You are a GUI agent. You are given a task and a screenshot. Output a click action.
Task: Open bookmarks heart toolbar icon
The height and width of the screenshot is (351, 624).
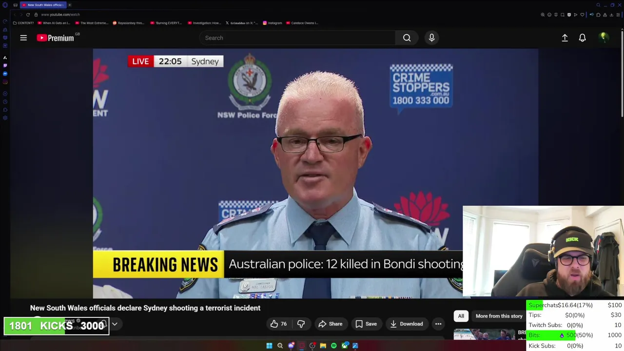click(582, 15)
